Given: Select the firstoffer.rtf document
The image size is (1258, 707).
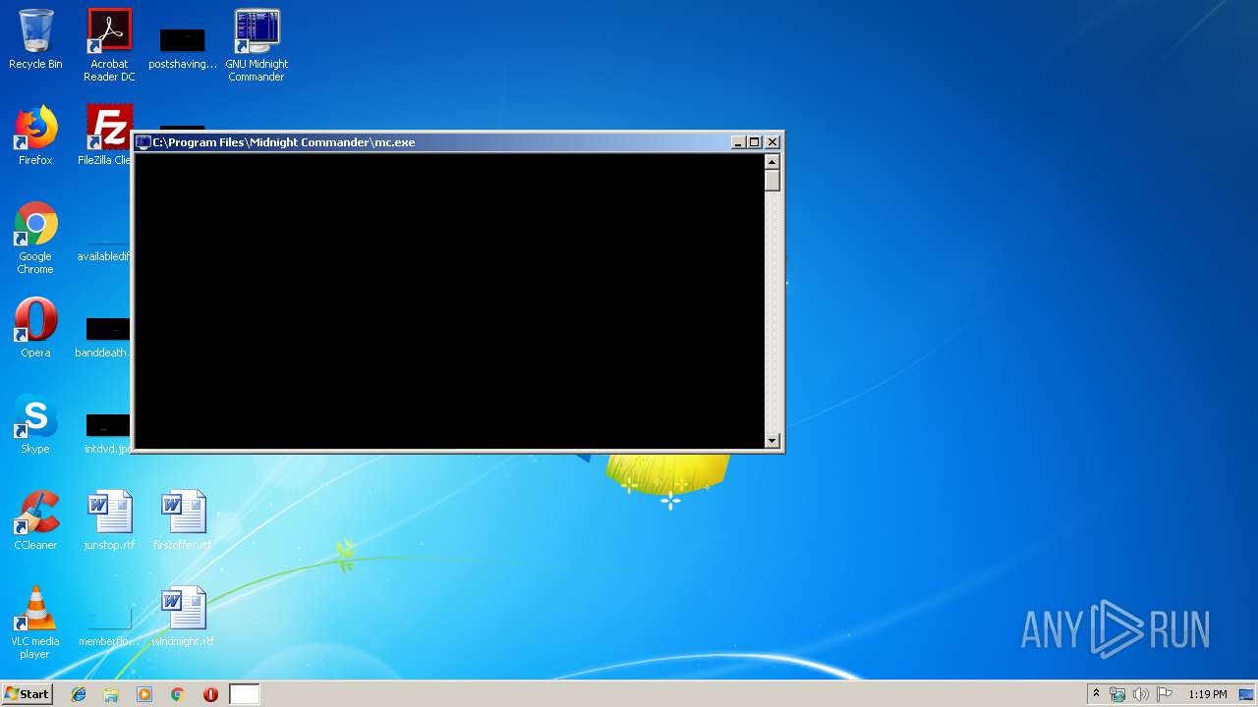Looking at the screenshot, I should tap(183, 520).
